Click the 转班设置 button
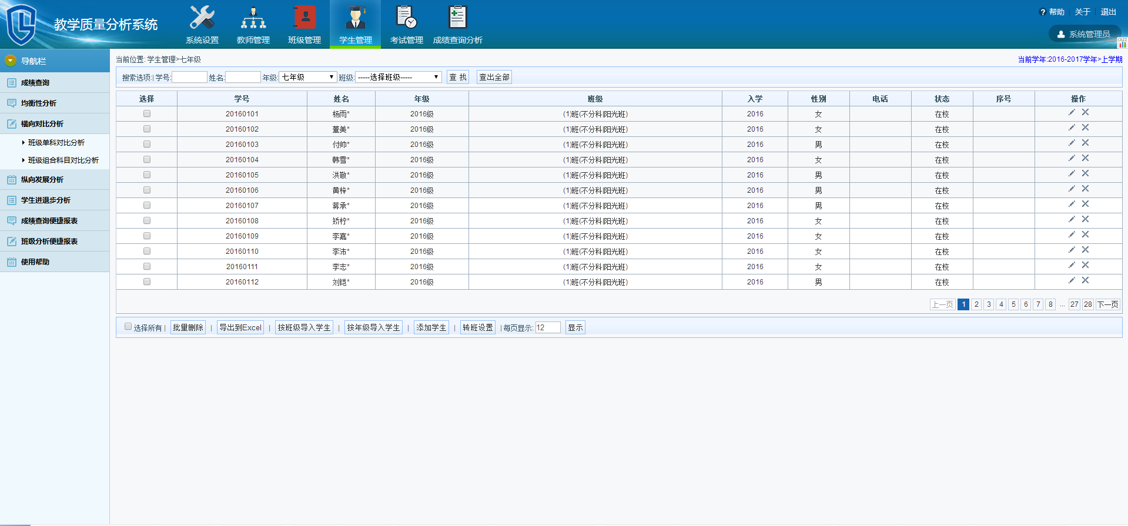The height and width of the screenshot is (526, 1128). pos(478,327)
